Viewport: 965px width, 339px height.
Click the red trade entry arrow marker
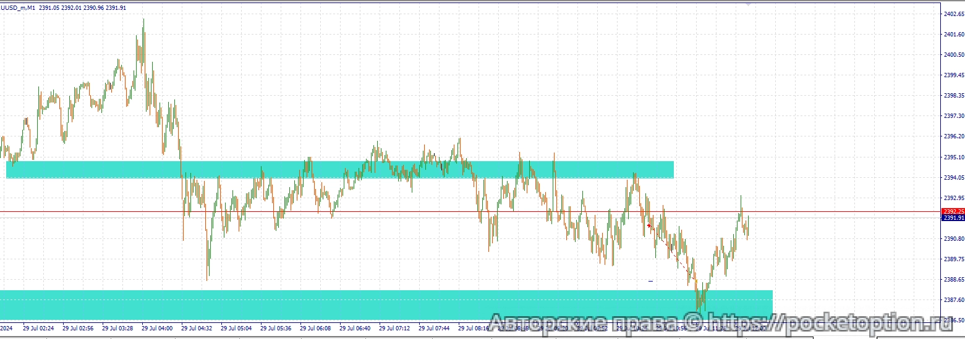click(648, 226)
